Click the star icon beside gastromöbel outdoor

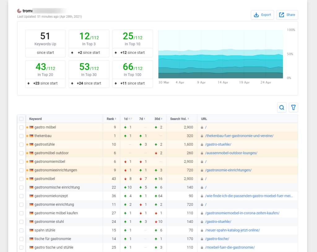(x=27, y=153)
